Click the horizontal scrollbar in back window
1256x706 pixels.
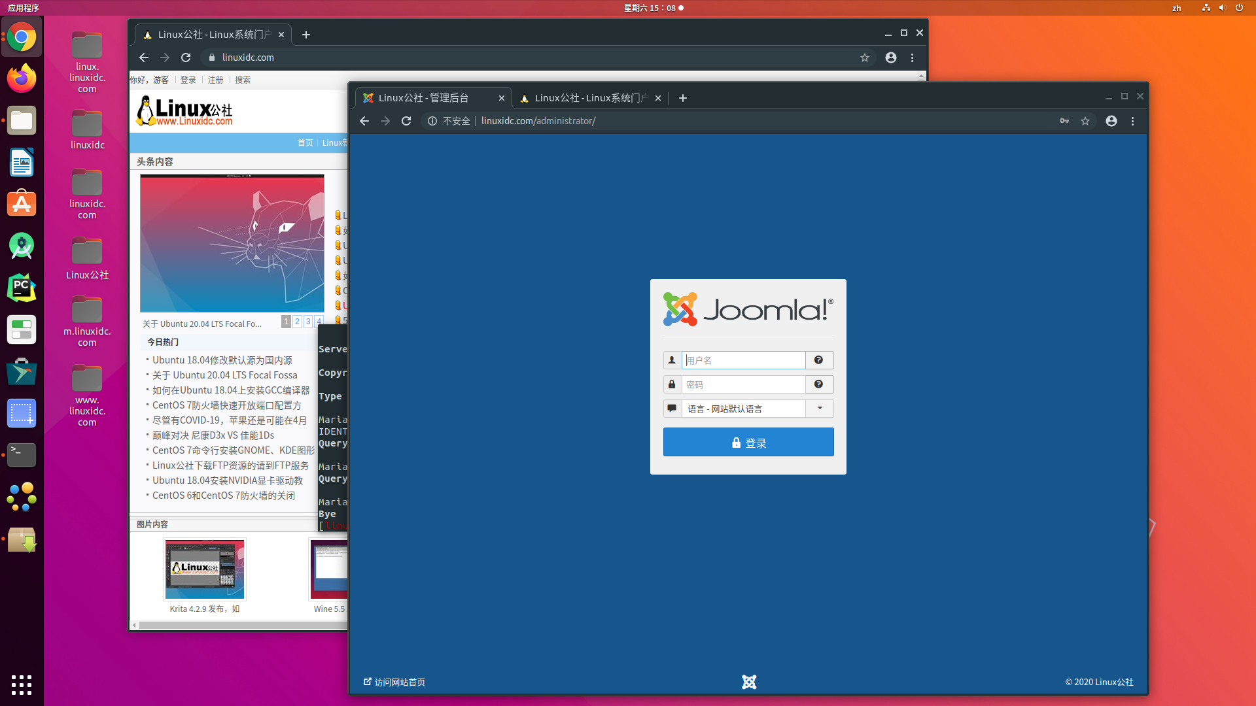pos(242,625)
